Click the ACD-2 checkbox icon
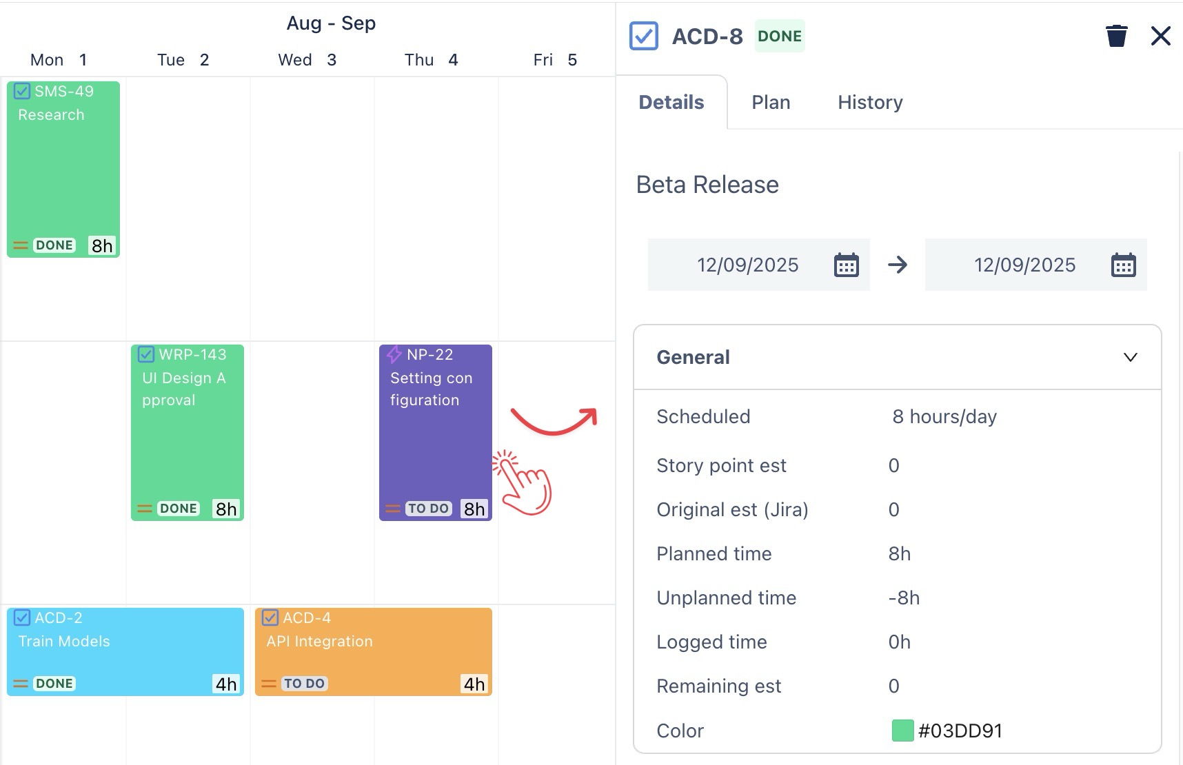This screenshot has width=1183, height=765. 22,618
